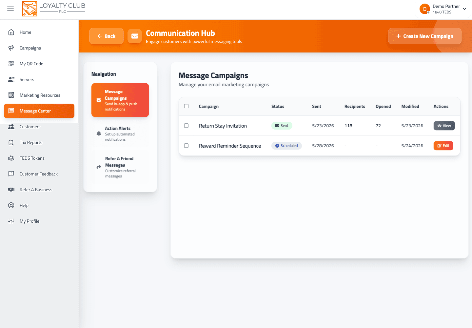Click the Home house icon in sidebar
Image resolution: width=472 pixels, height=328 pixels.
click(11, 32)
